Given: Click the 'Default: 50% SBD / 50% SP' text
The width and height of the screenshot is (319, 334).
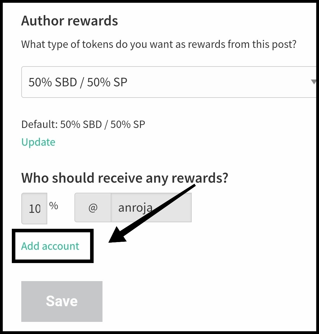Looking at the screenshot, I should pos(83,124).
